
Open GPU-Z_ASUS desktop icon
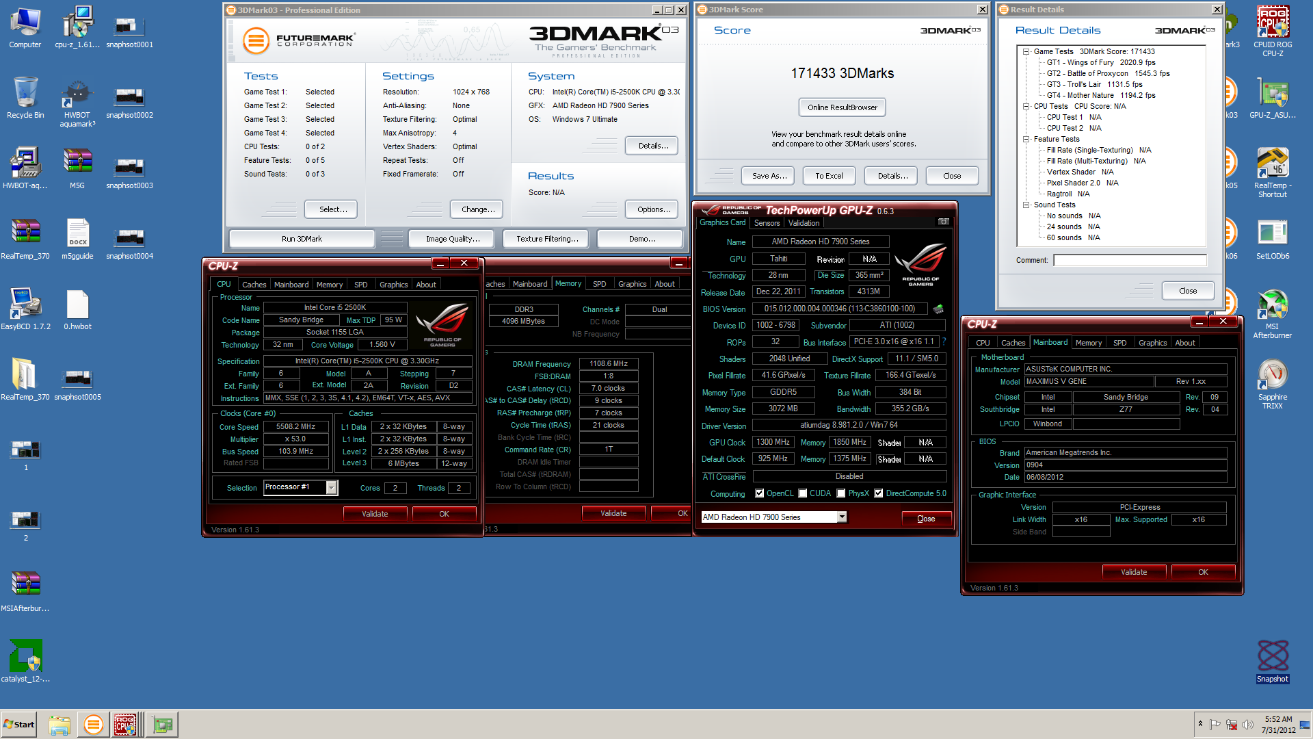pos(1273,98)
